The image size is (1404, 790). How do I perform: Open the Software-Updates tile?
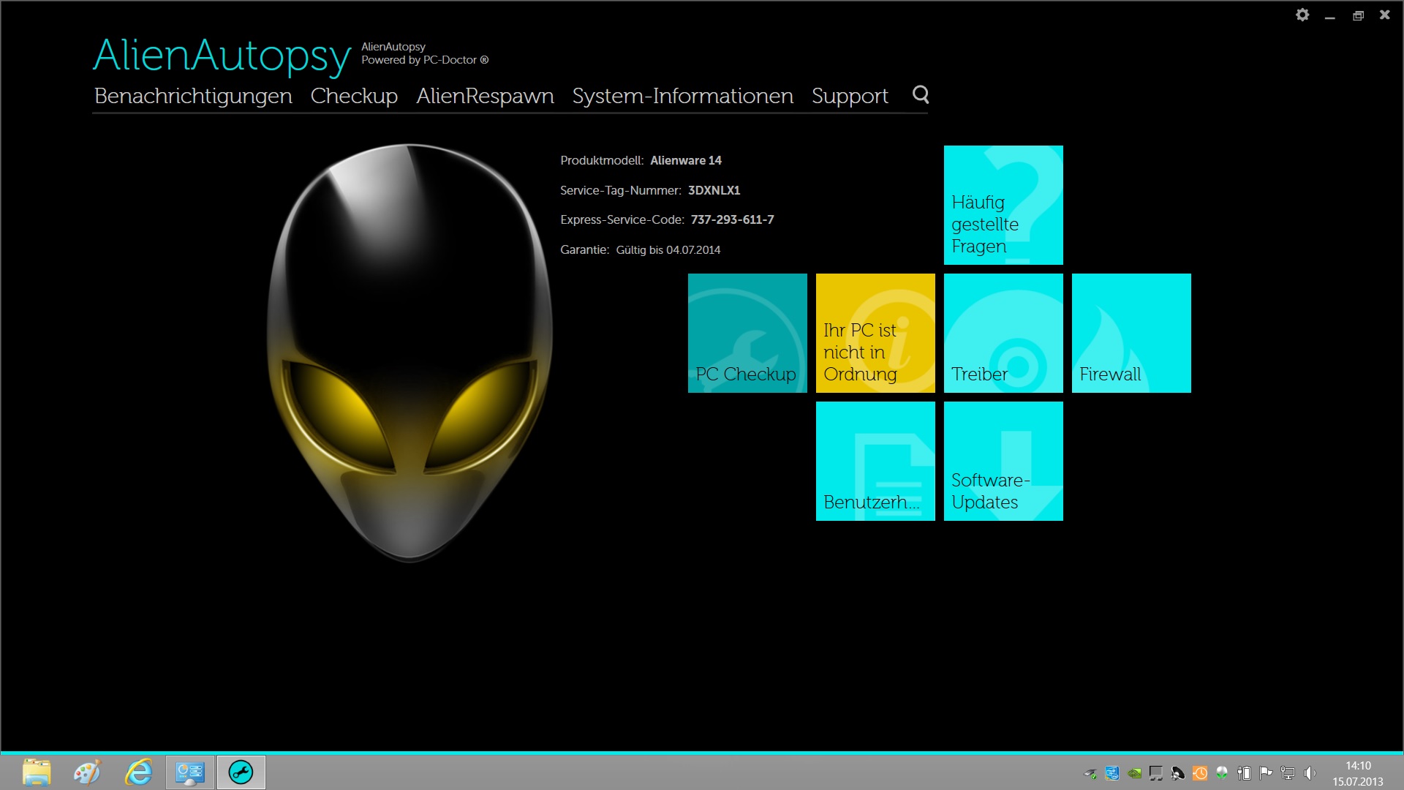(1003, 461)
